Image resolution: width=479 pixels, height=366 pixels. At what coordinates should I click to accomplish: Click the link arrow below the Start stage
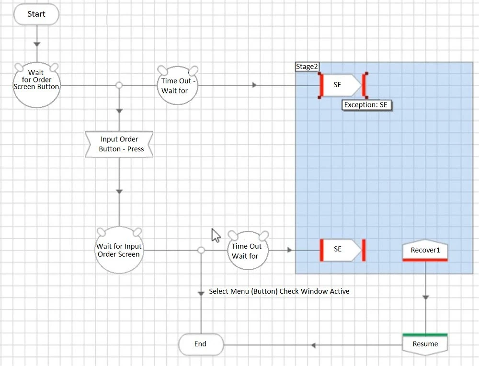(37, 45)
